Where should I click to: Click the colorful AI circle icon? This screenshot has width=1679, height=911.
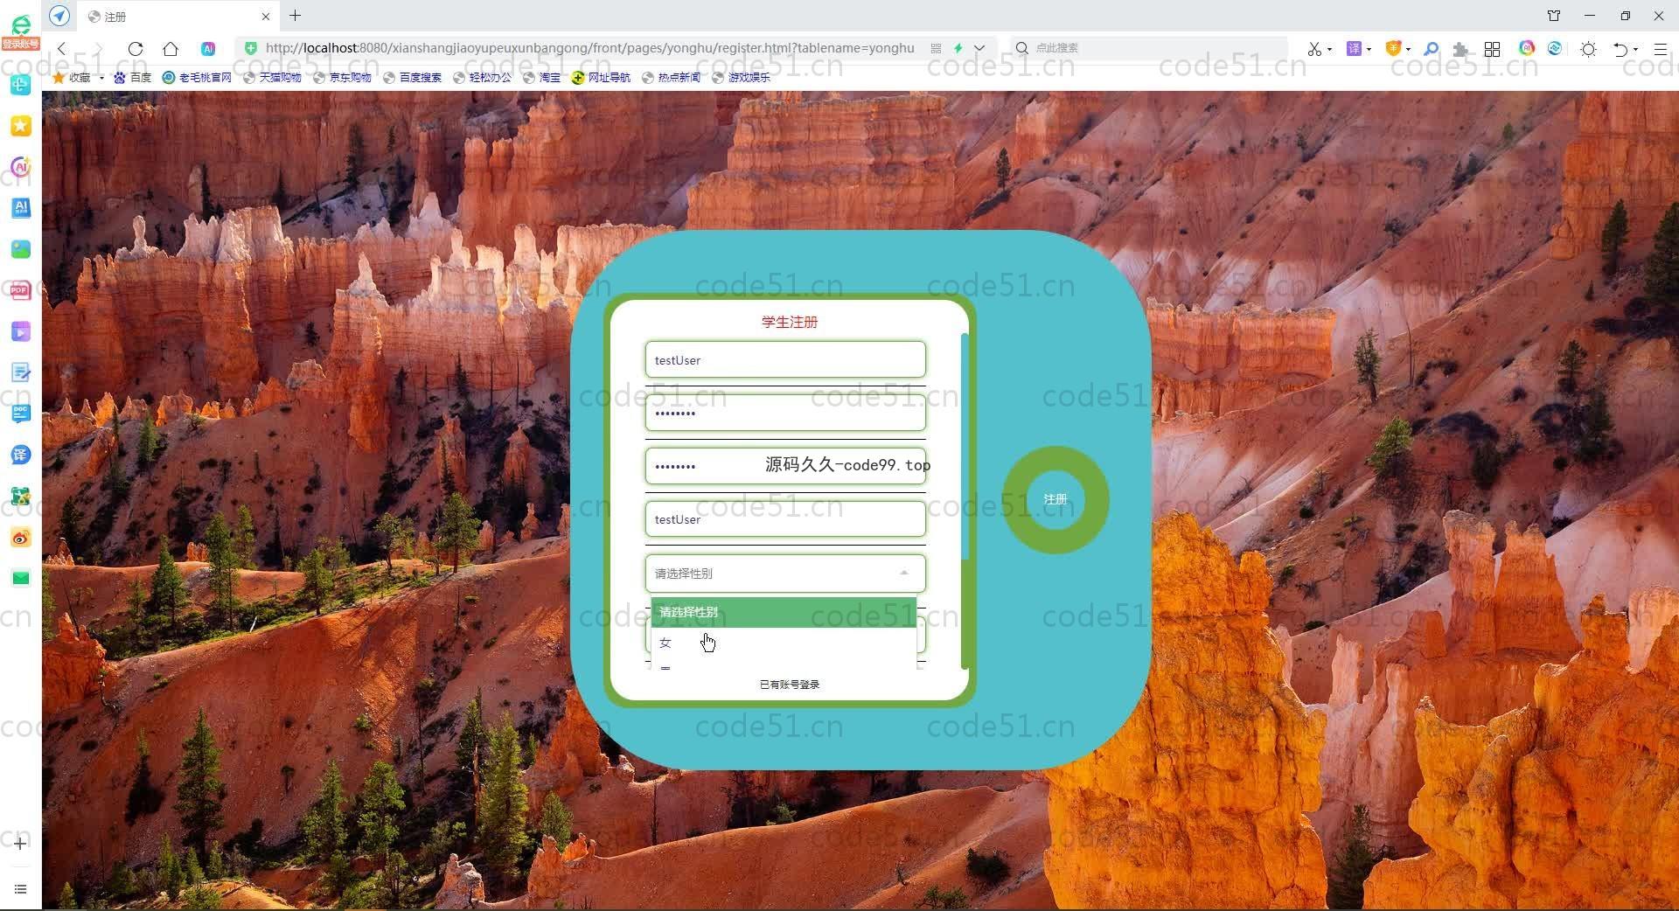point(1527,48)
